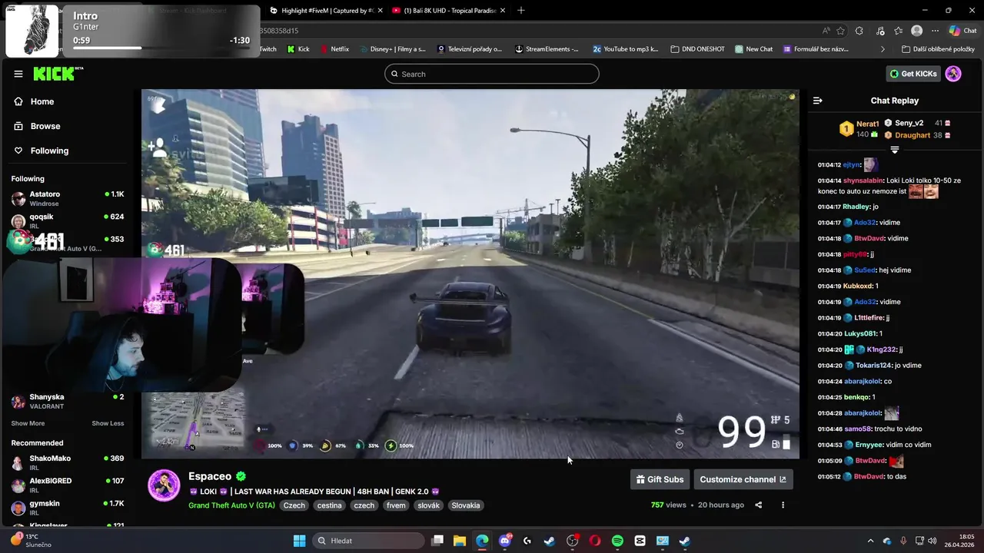The height and width of the screenshot is (553, 984).
Task: Open Grand Theft Auto V (GTA) category
Action: tap(231, 505)
